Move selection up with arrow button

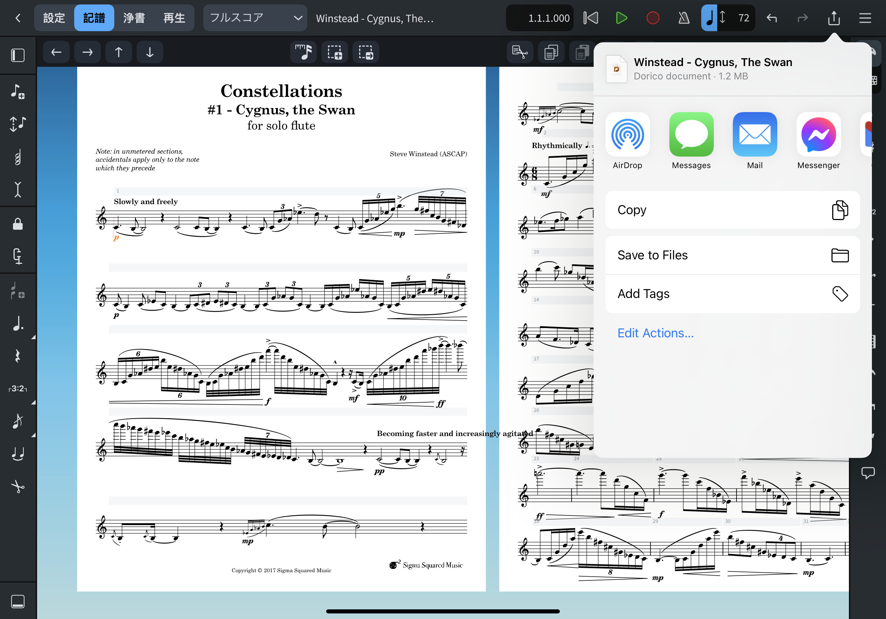pos(119,52)
